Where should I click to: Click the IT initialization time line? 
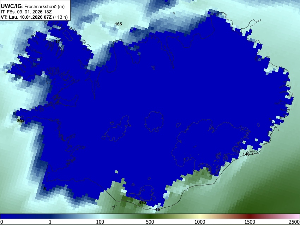click(x=26, y=12)
